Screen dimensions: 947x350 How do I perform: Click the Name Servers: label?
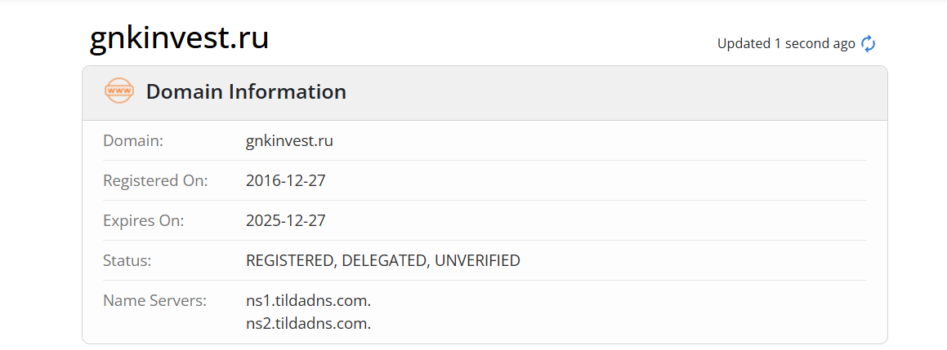coord(154,300)
